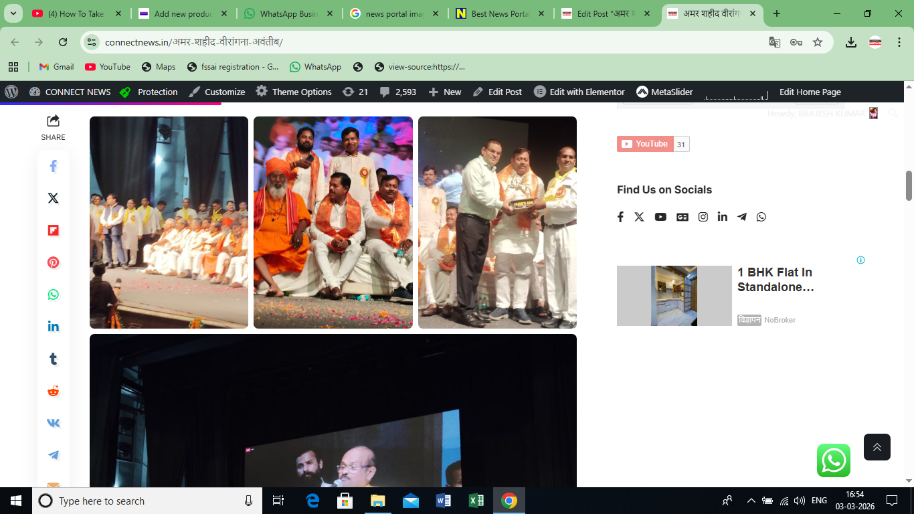Image resolution: width=914 pixels, height=514 pixels.
Task: Expand the New menu in admin bar
Action: tap(444, 92)
